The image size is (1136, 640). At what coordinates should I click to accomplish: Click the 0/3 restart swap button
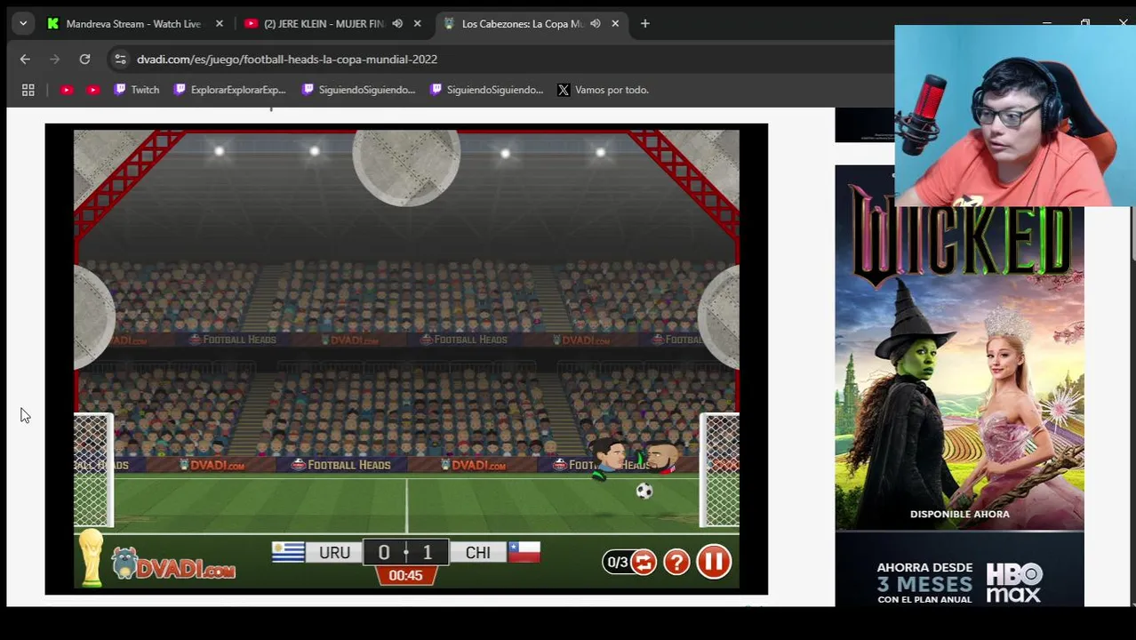point(630,562)
